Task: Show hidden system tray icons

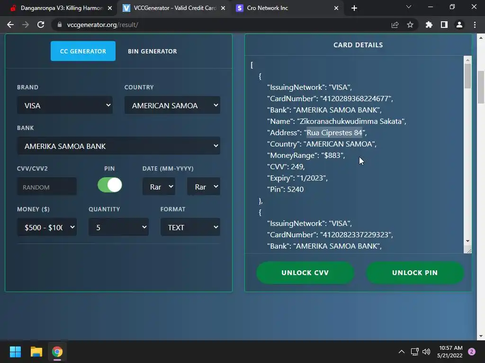Action: pos(402,352)
